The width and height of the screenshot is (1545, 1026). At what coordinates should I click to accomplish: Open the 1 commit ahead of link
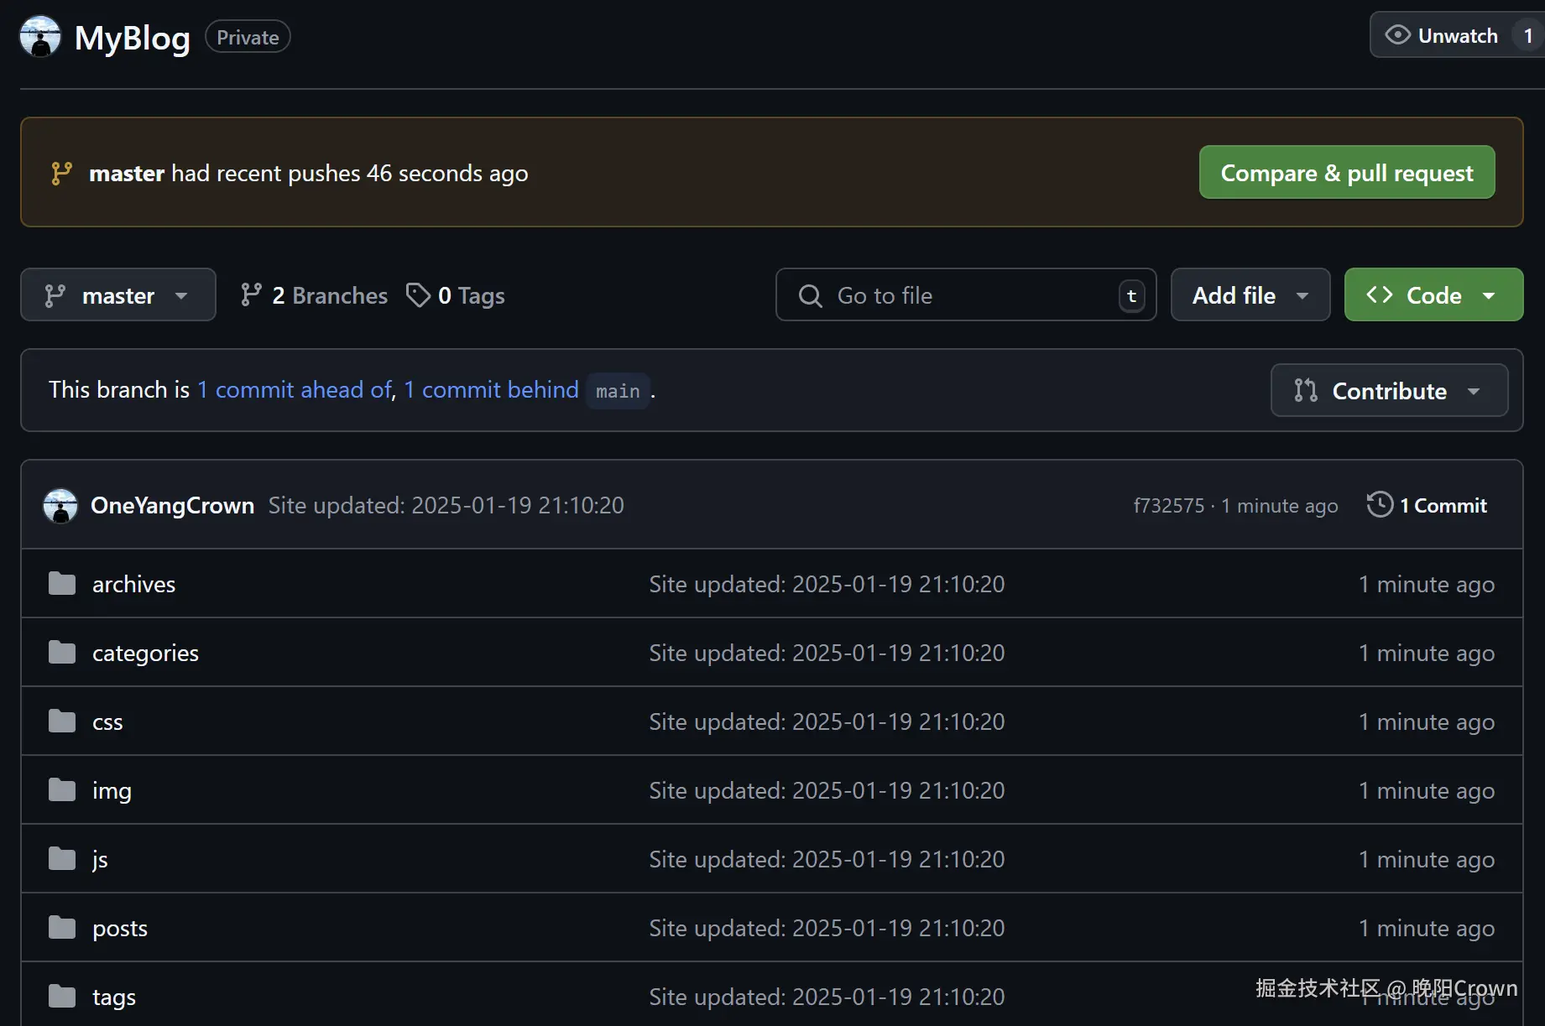295,390
